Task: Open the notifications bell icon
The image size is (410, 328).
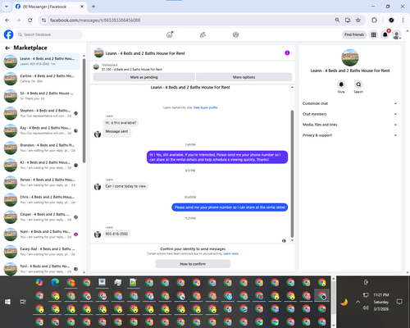Action: pyautogui.click(x=385, y=34)
